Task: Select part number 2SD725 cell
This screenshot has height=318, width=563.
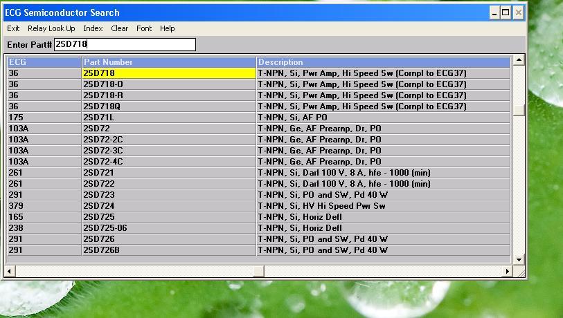Action: (169, 217)
